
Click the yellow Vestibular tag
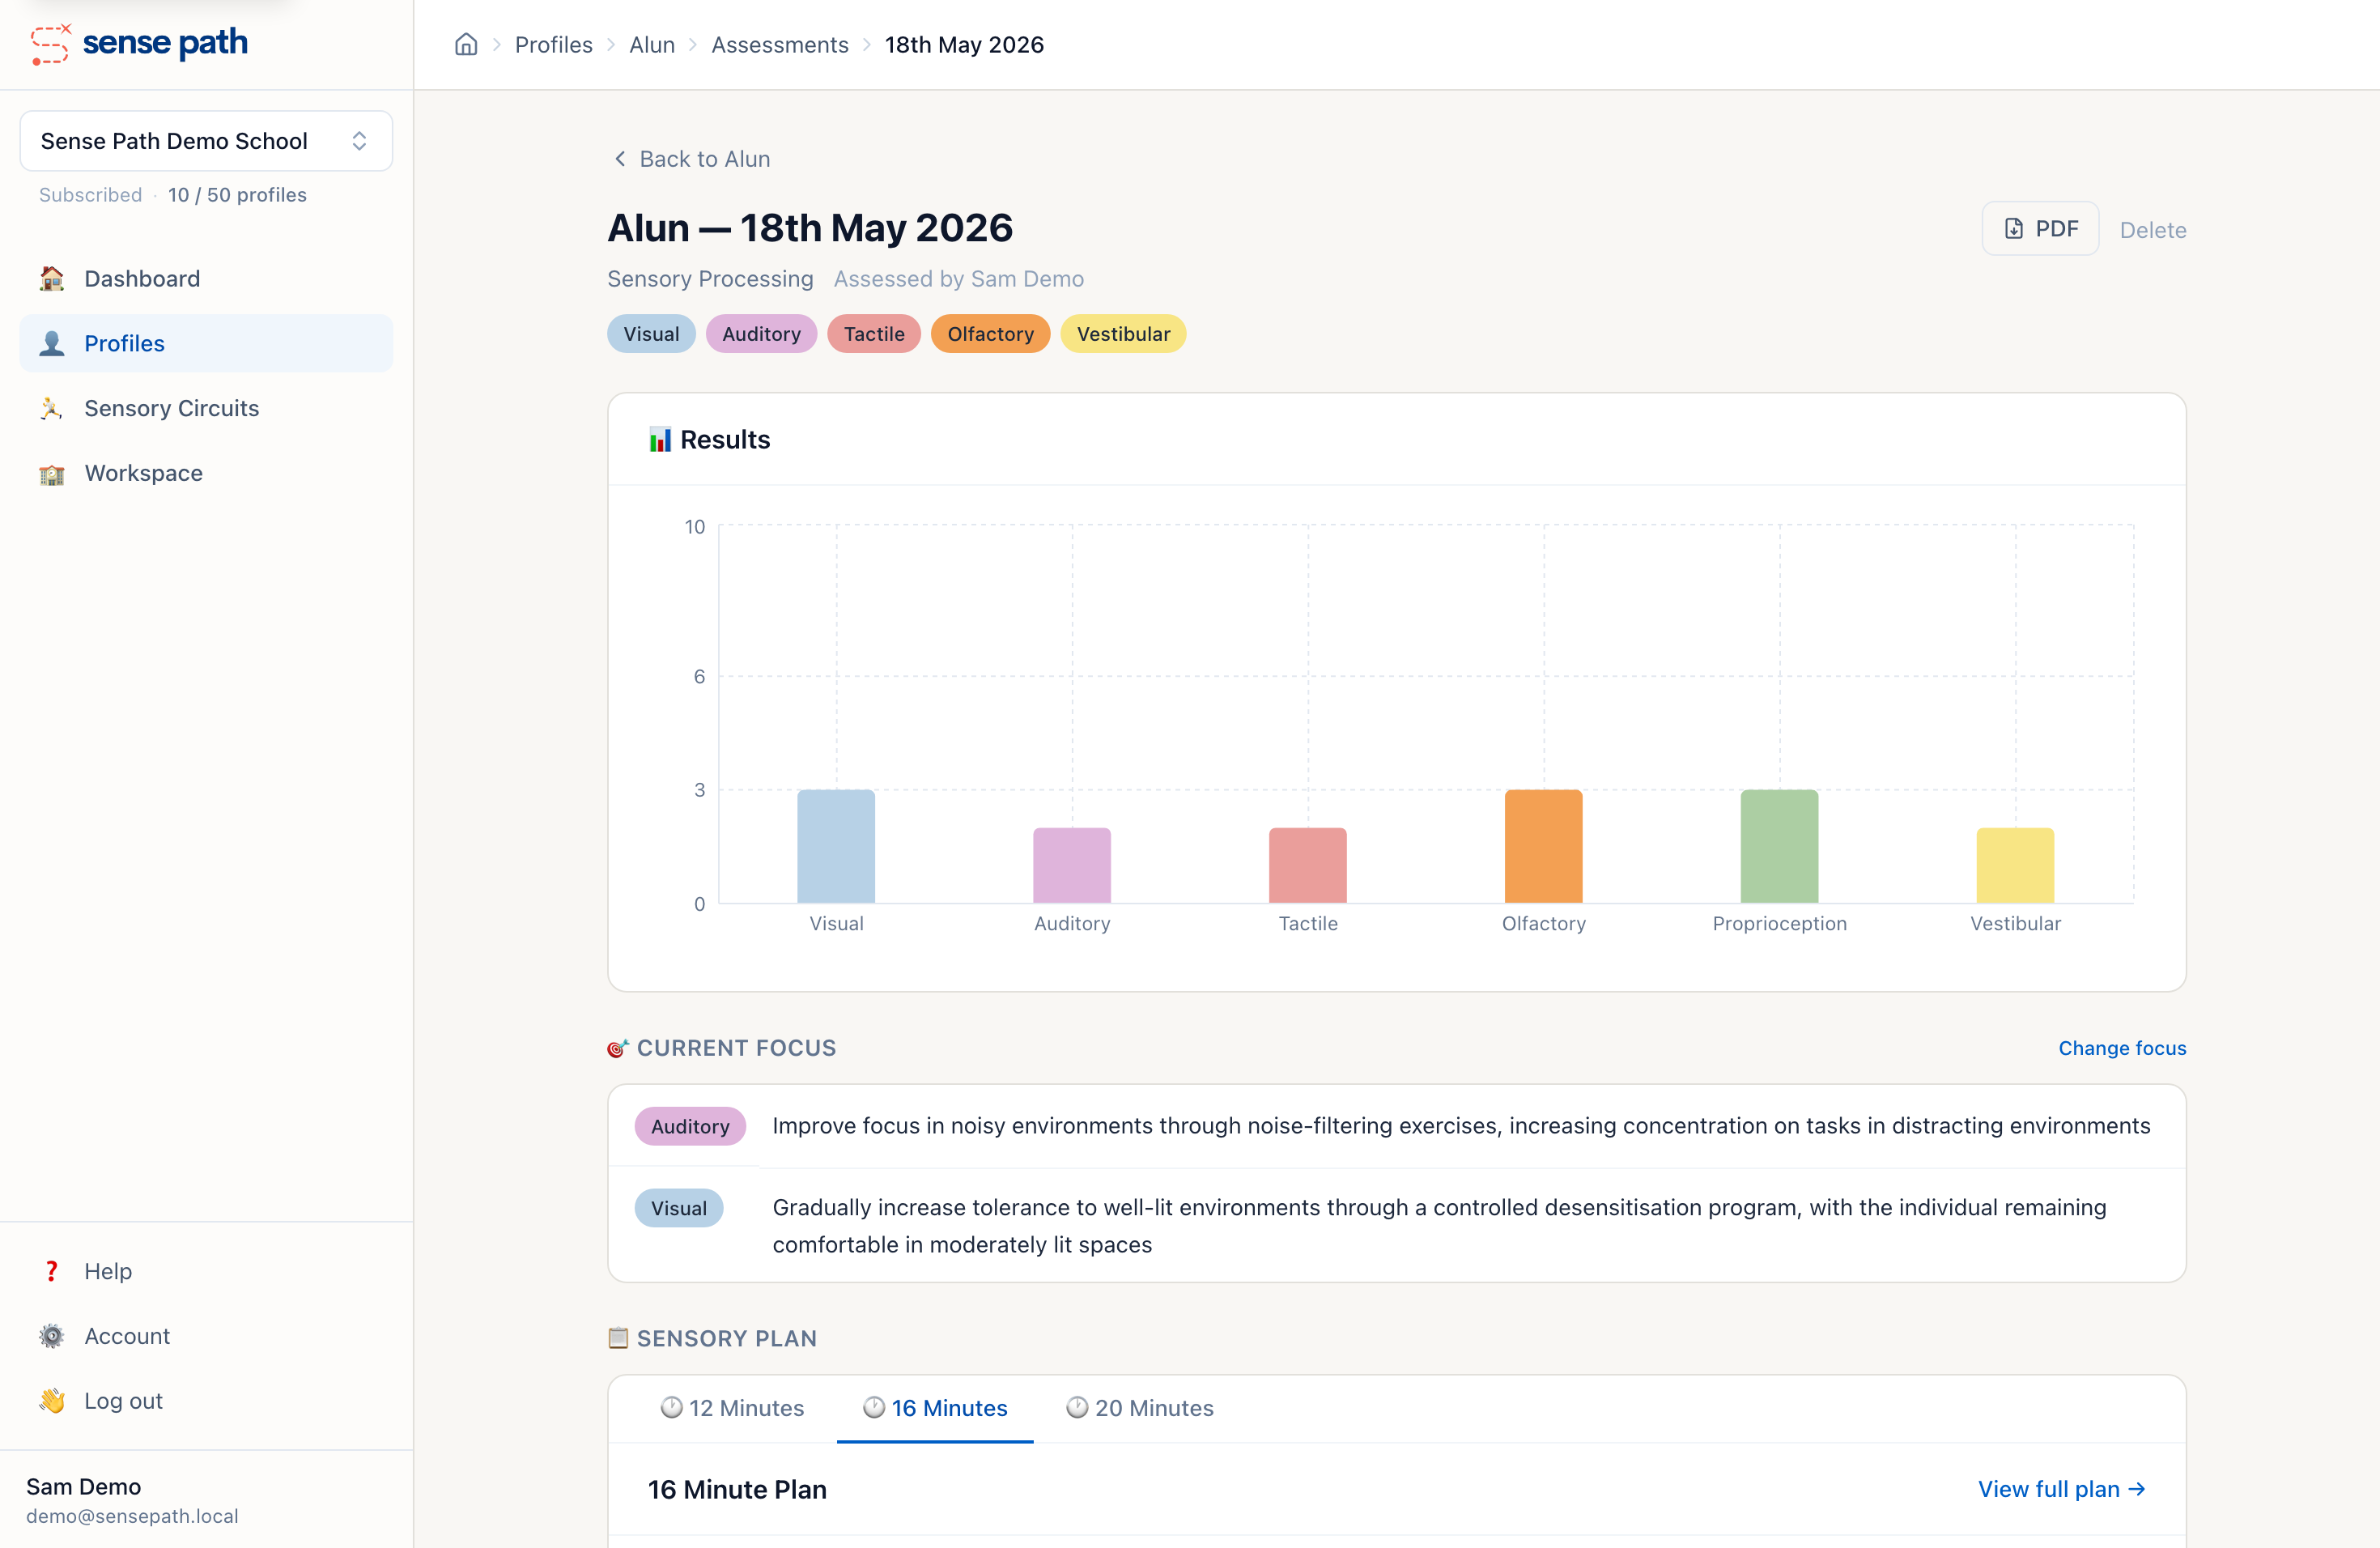coord(1123,334)
